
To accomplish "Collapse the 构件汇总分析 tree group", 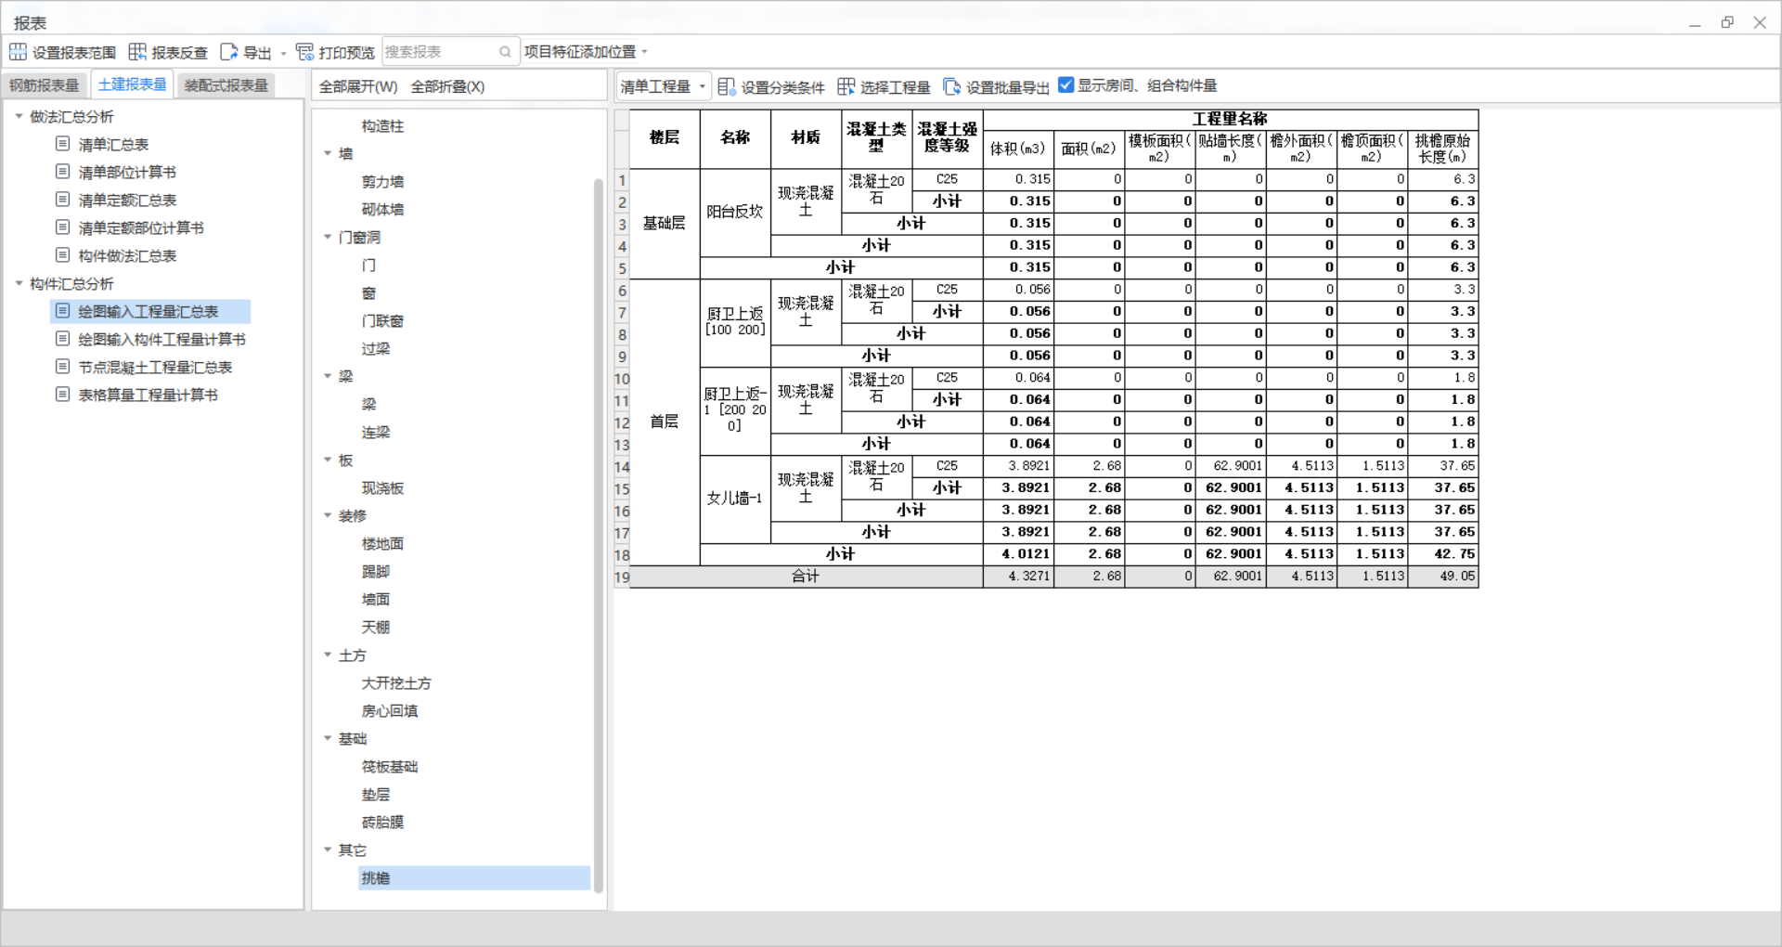I will [19, 283].
